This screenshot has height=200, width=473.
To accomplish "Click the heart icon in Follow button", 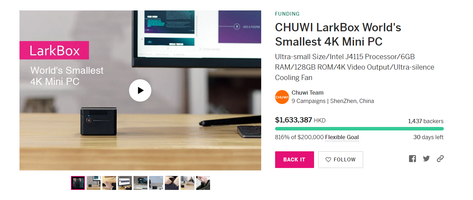I will (328, 160).
